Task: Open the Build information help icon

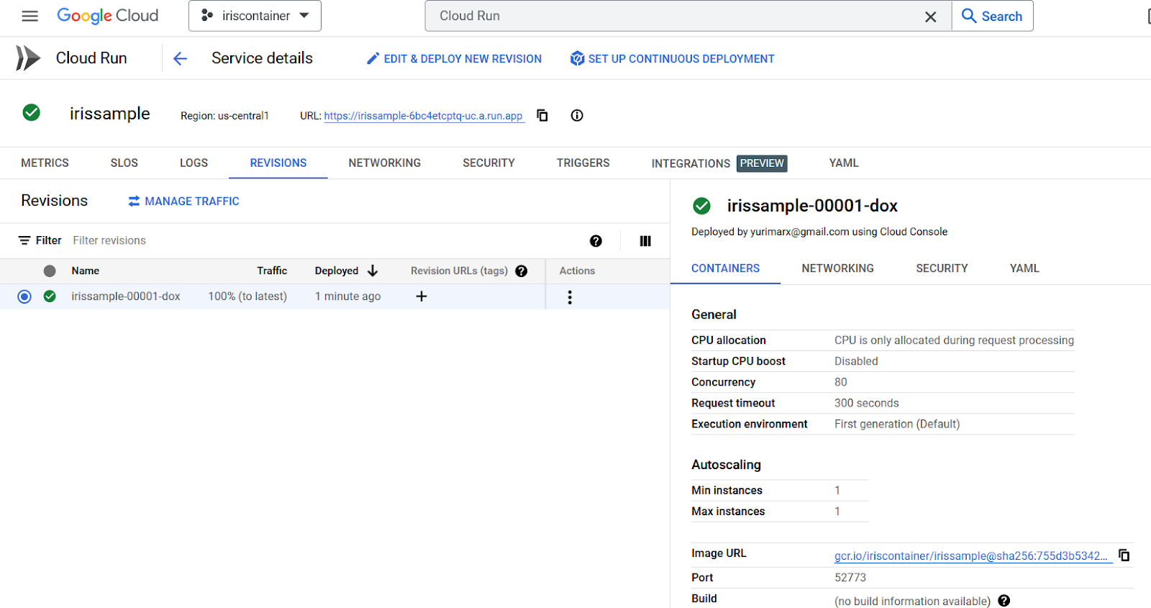Action: [1004, 601]
